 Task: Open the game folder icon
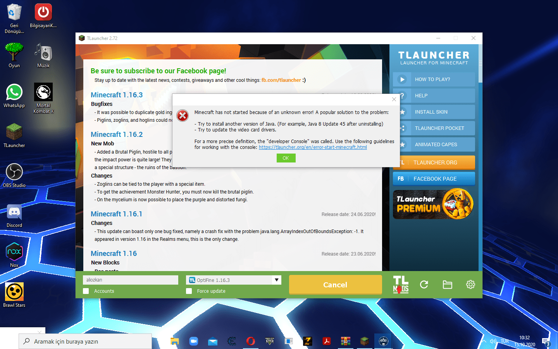[448, 285]
